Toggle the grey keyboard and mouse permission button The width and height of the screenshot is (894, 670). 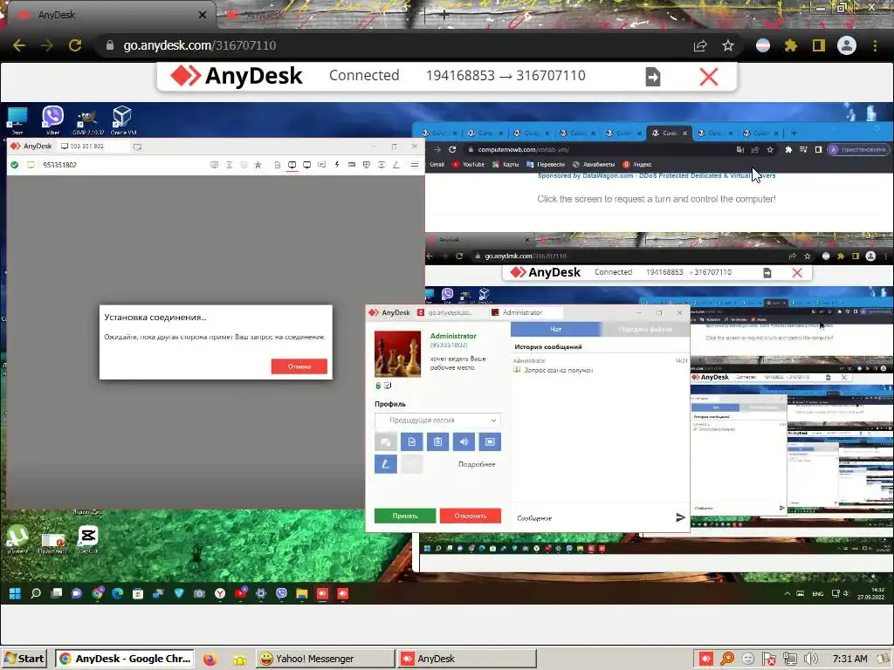(x=385, y=441)
